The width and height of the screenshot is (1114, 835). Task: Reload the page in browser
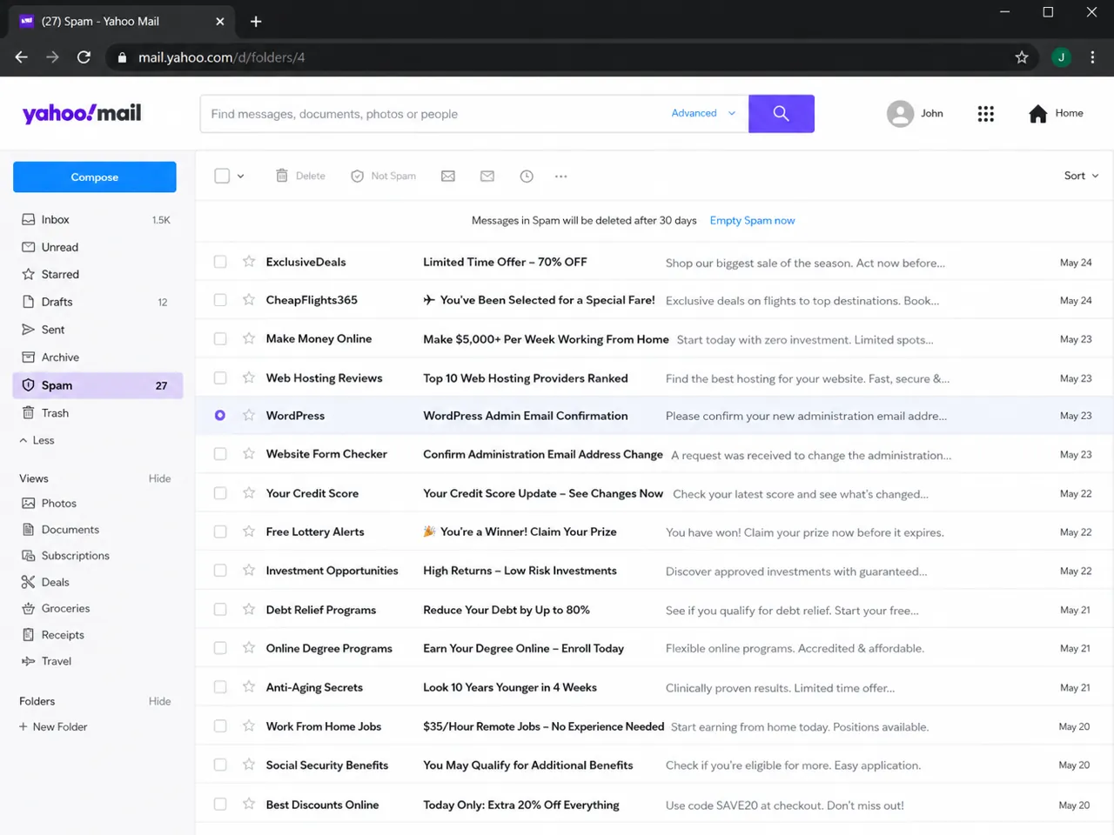pyautogui.click(x=84, y=57)
